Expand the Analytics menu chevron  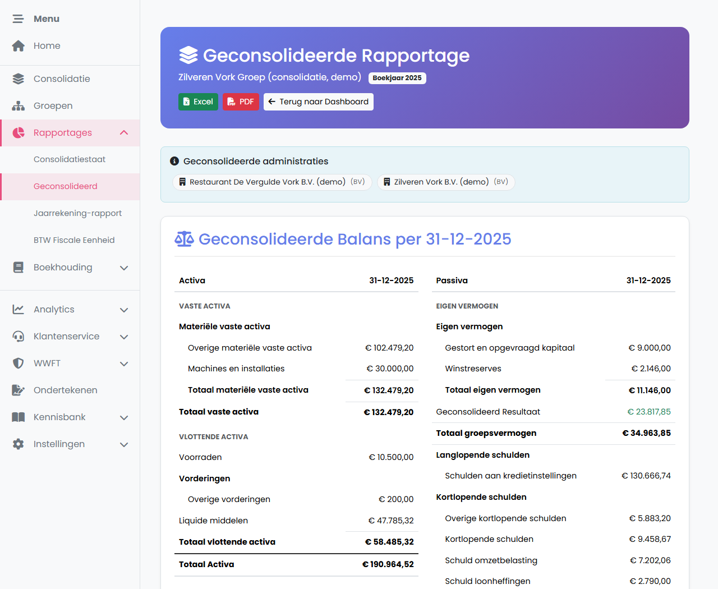124,310
